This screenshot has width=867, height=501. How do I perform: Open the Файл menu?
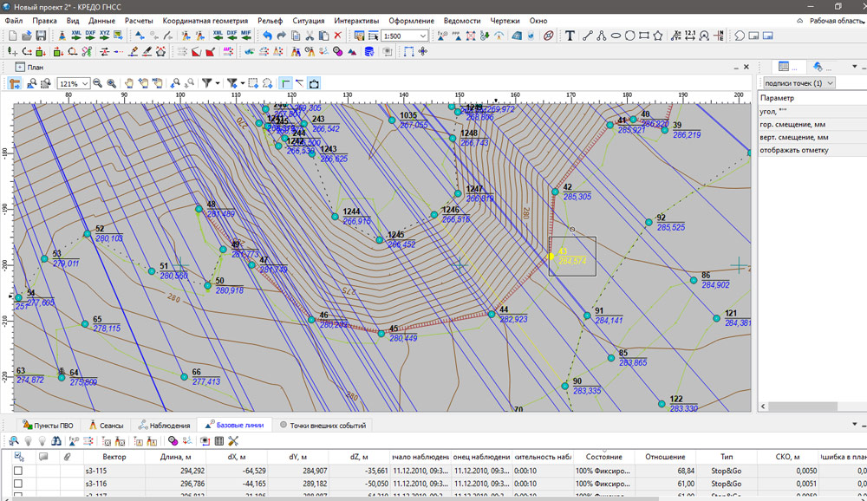[14, 21]
